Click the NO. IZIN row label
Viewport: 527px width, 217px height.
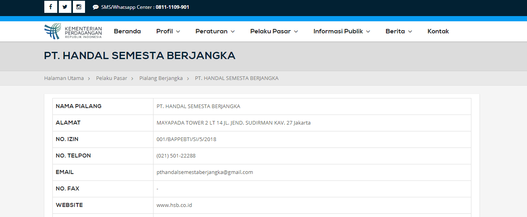(67, 139)
